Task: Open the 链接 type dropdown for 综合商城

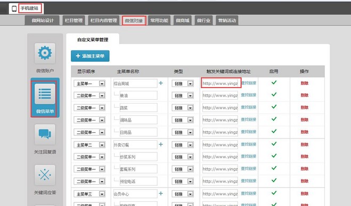Action: (183, 83)
